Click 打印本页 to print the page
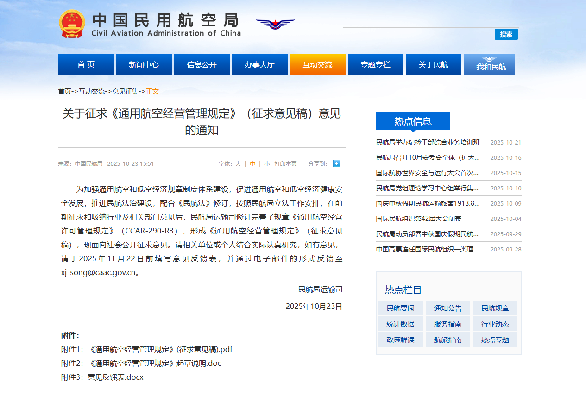The height and width of the screenshot is (396, 586). (x=285, y=164)
